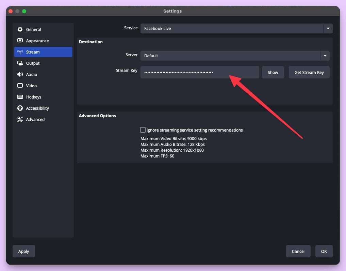This screenshot has height=271, width=346.
Task: Click the Output icon in sidebar
Action: point(20,63)
